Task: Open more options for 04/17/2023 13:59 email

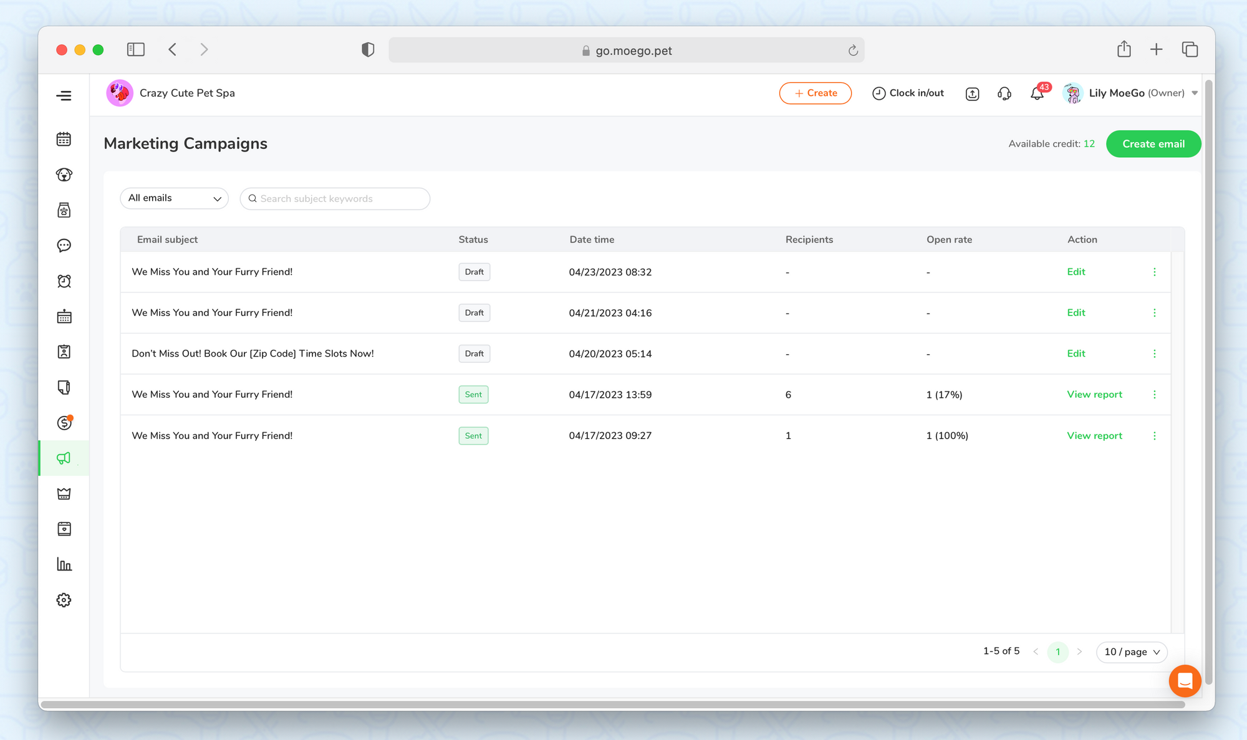Action: pyautogui.click(x=1154, y=395)
